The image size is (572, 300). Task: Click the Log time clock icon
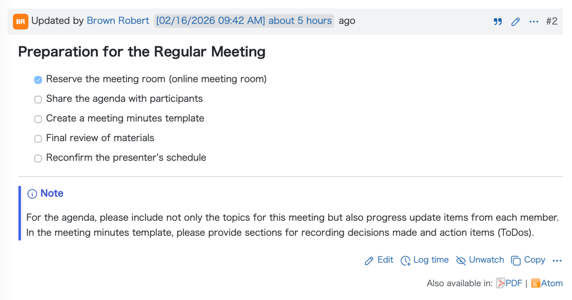[406, 260]
